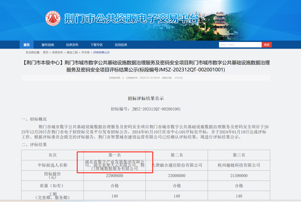Image resolution: width=301 pixels, height=202 pixels.
Task: Click 合格 in the 第二名 column
Action: pos(177,186)
